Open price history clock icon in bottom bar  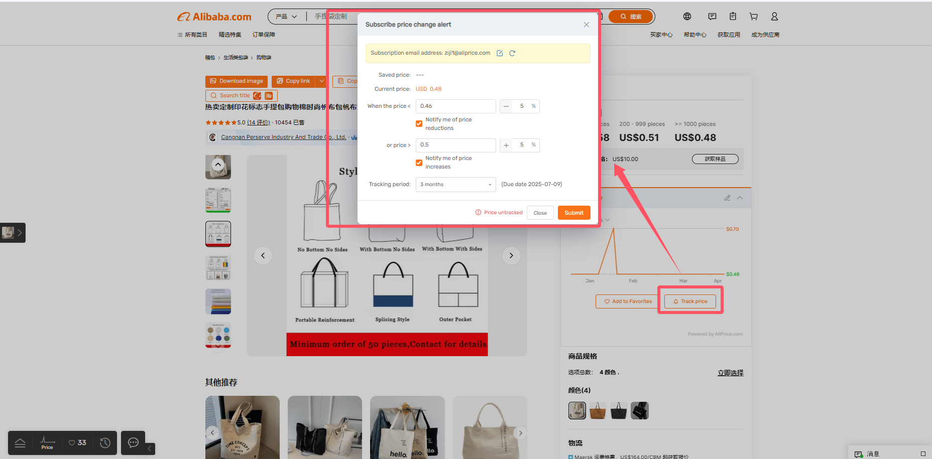[x=105, y=443]
